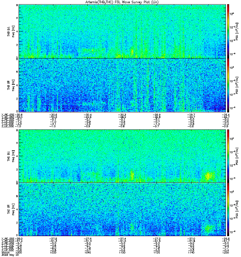The image size is (241, 257).
Task: Click the THC Y_RE_GSE value '-51.4'
Action: click(x=88, y=241)
